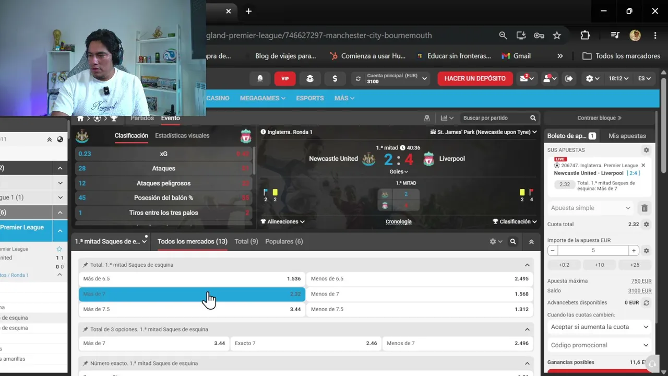Open the ES language dropdown
The width and height of the screenshot is (668, 376).
point(645,78)
